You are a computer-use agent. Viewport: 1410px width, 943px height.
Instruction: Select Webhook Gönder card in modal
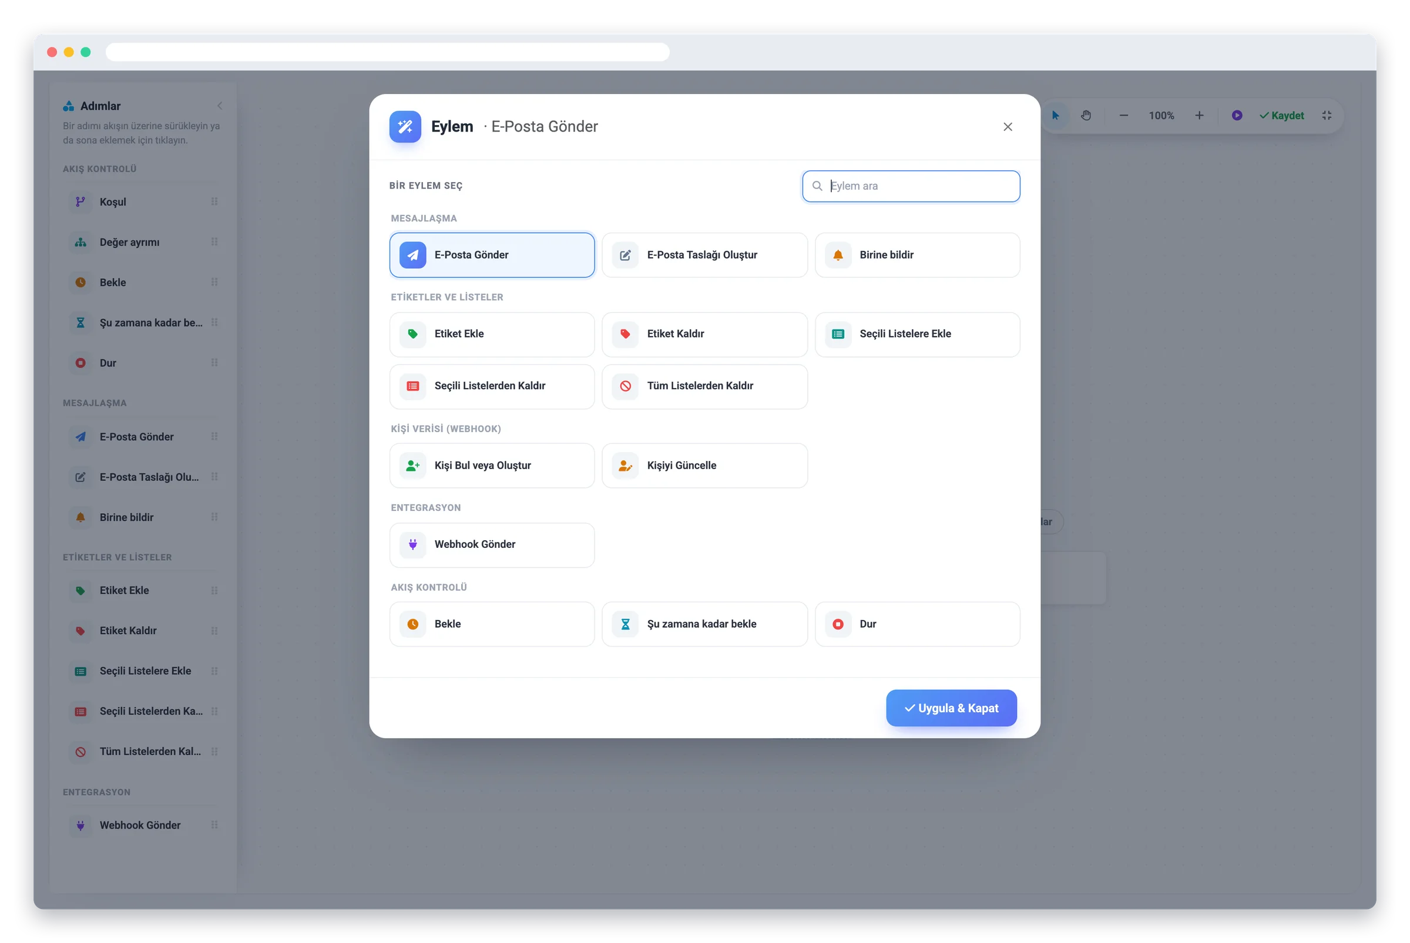[x=492, y=544]
